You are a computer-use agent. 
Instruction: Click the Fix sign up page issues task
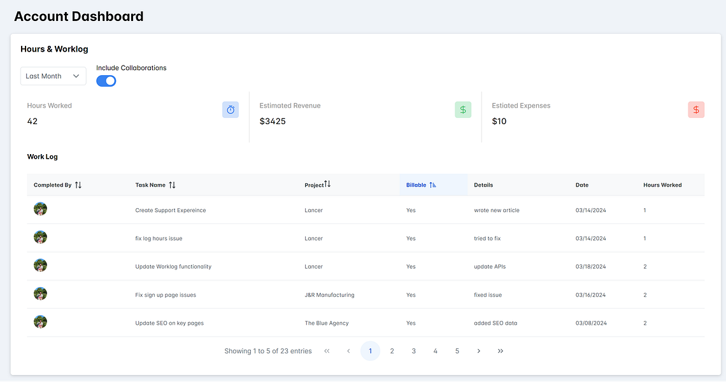tap(166, 295)
